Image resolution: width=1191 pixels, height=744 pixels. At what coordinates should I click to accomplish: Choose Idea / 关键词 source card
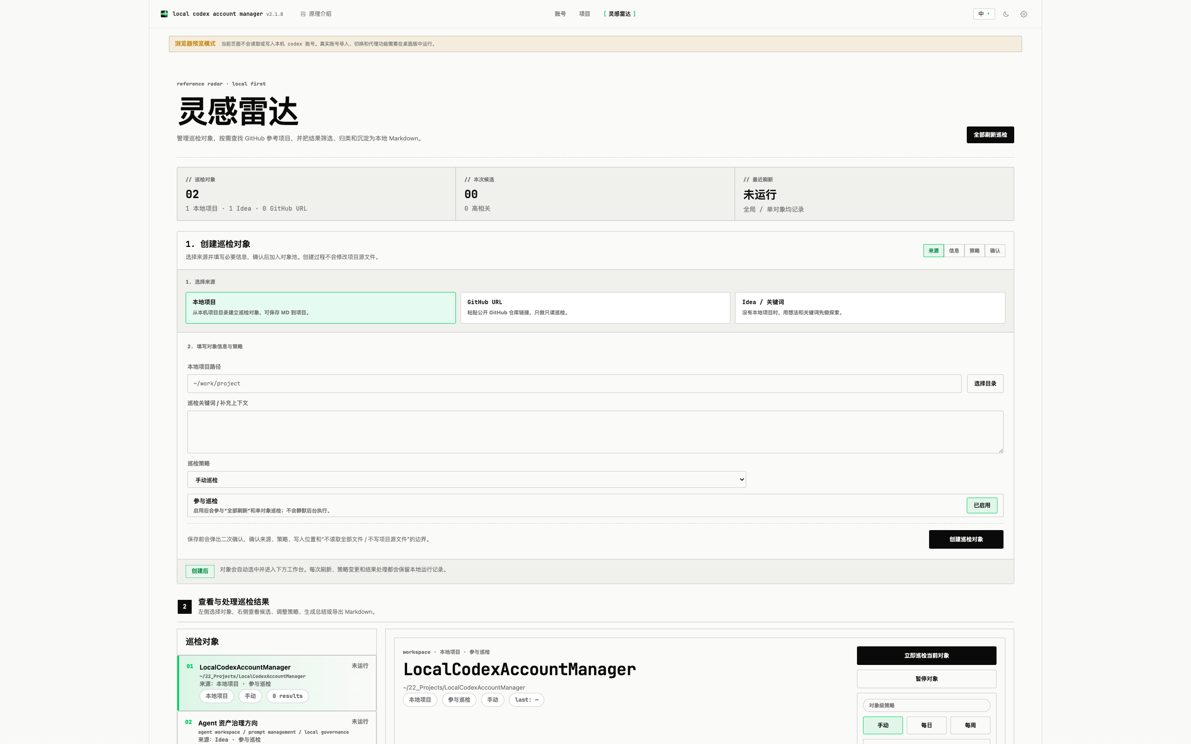click(x=870, y=307)
